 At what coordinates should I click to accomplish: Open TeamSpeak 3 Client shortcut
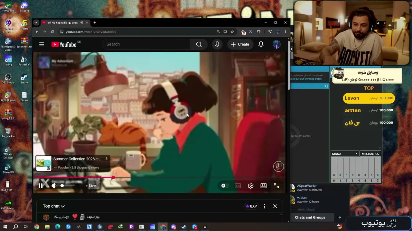(x=8, y=45)
